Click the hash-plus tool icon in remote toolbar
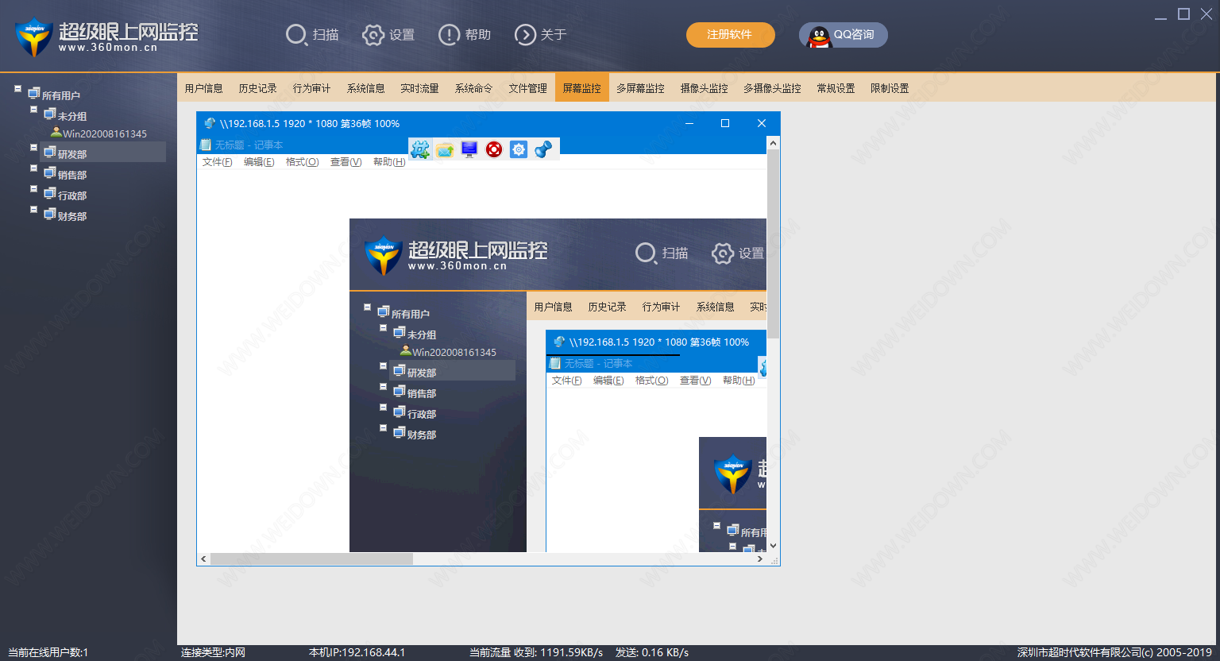1220x661 pixels. (x=420, y=149)
